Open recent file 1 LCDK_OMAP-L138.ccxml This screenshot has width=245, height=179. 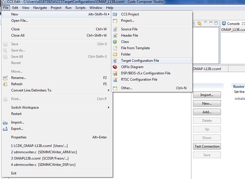pyautogui.click(x=57, y=146)
